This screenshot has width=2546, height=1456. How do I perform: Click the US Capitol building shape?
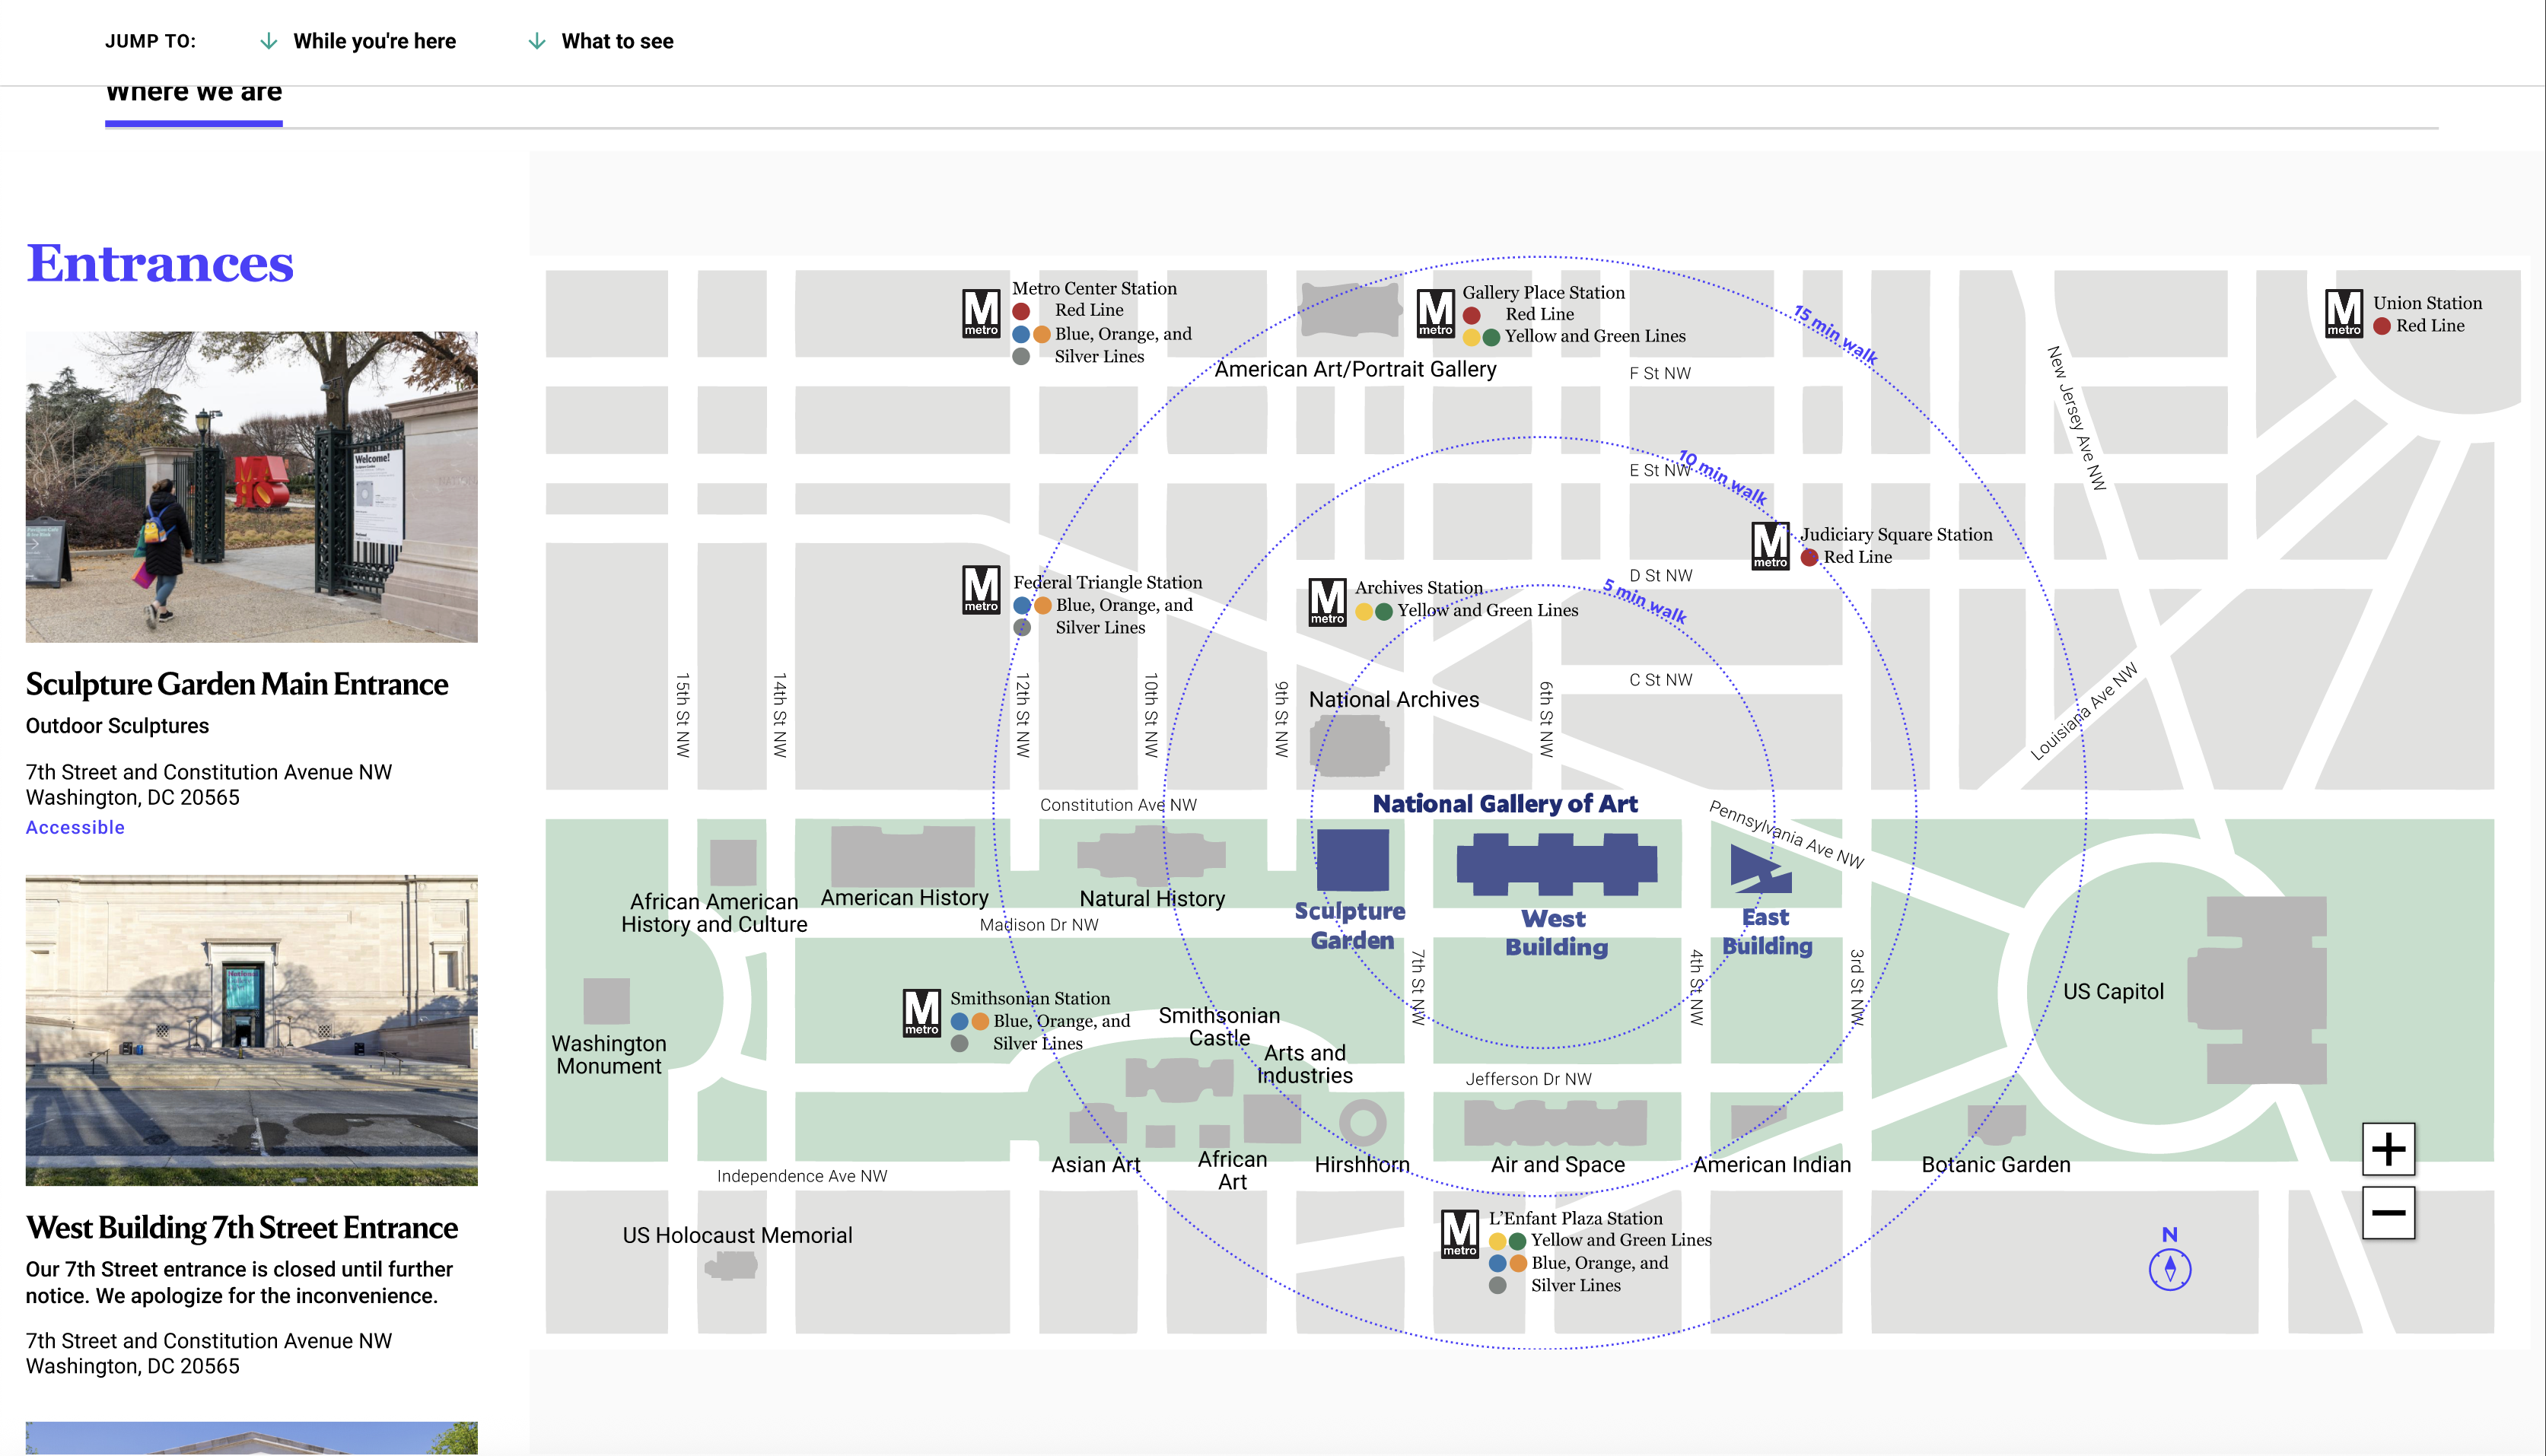click(x=2258, y=990)
